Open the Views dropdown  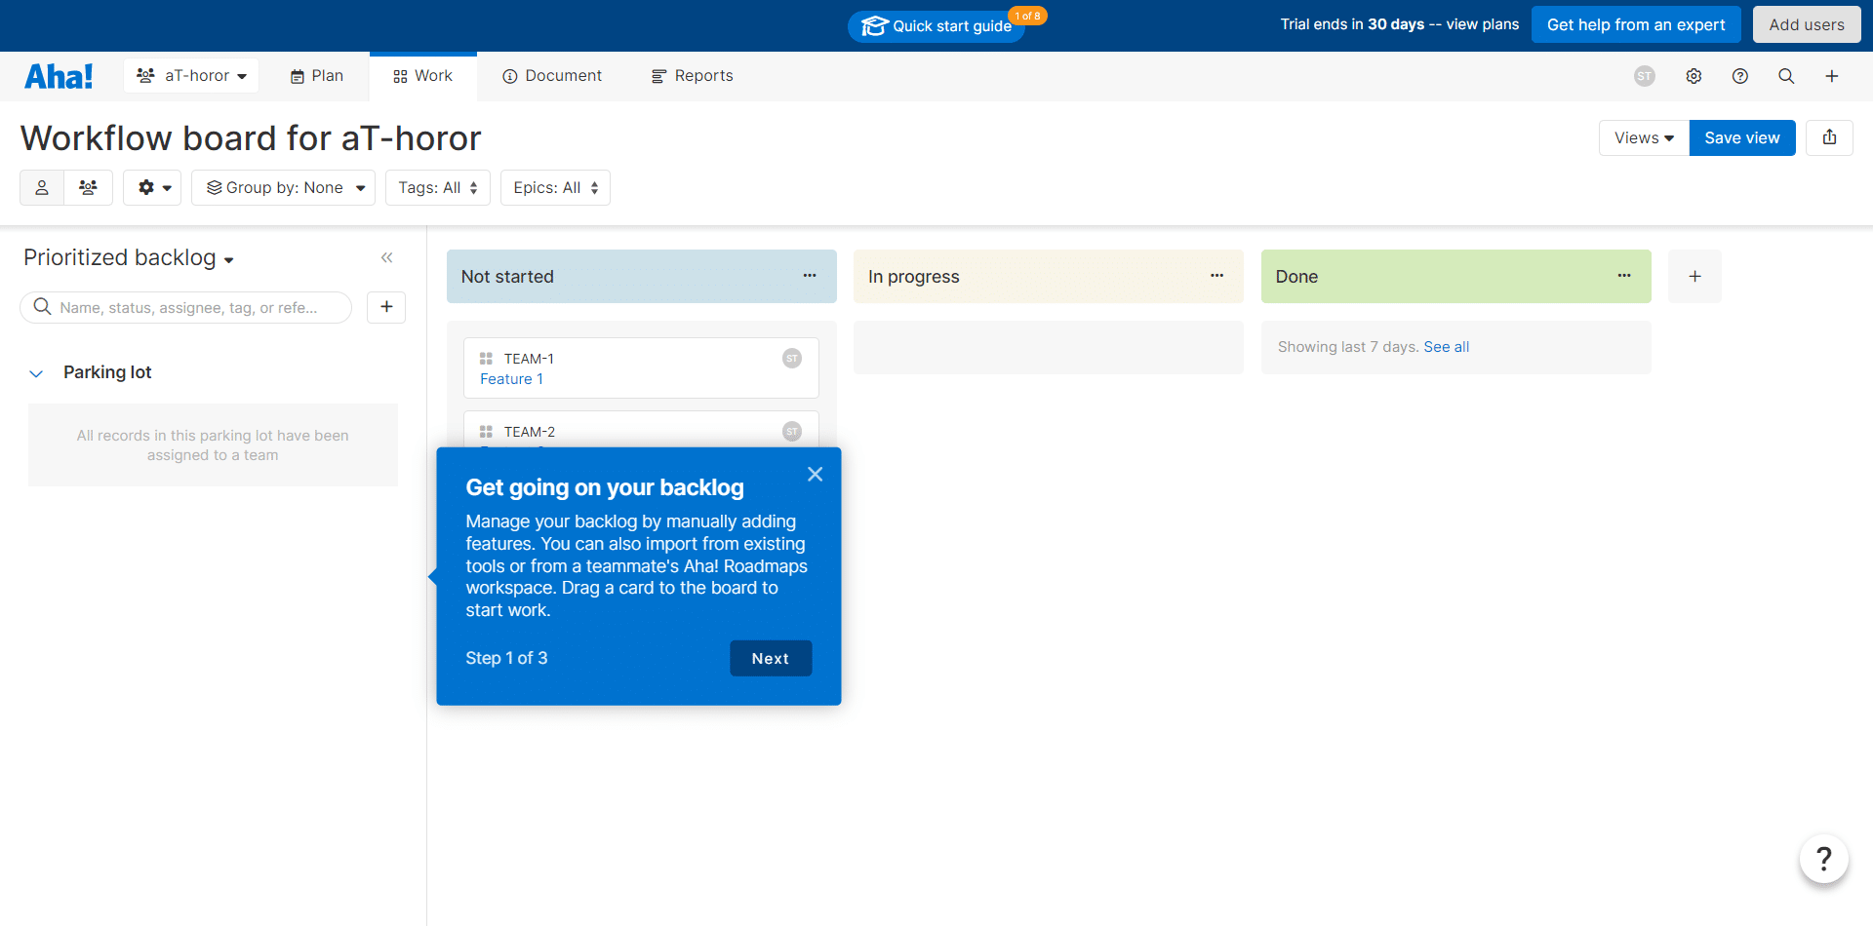point(1644,138)
